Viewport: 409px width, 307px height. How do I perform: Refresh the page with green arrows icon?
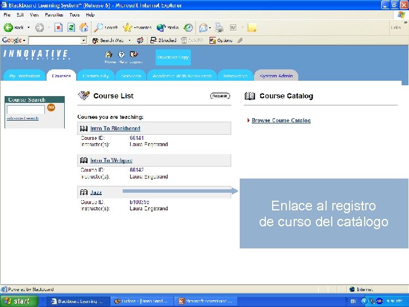[71, 27]
